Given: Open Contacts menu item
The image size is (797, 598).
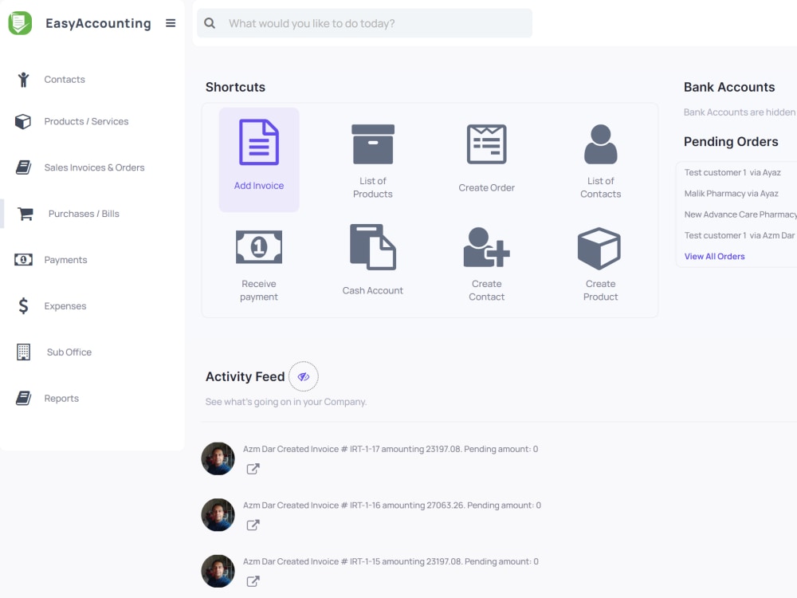Looking at the screenshot, I should click(65, 79).
